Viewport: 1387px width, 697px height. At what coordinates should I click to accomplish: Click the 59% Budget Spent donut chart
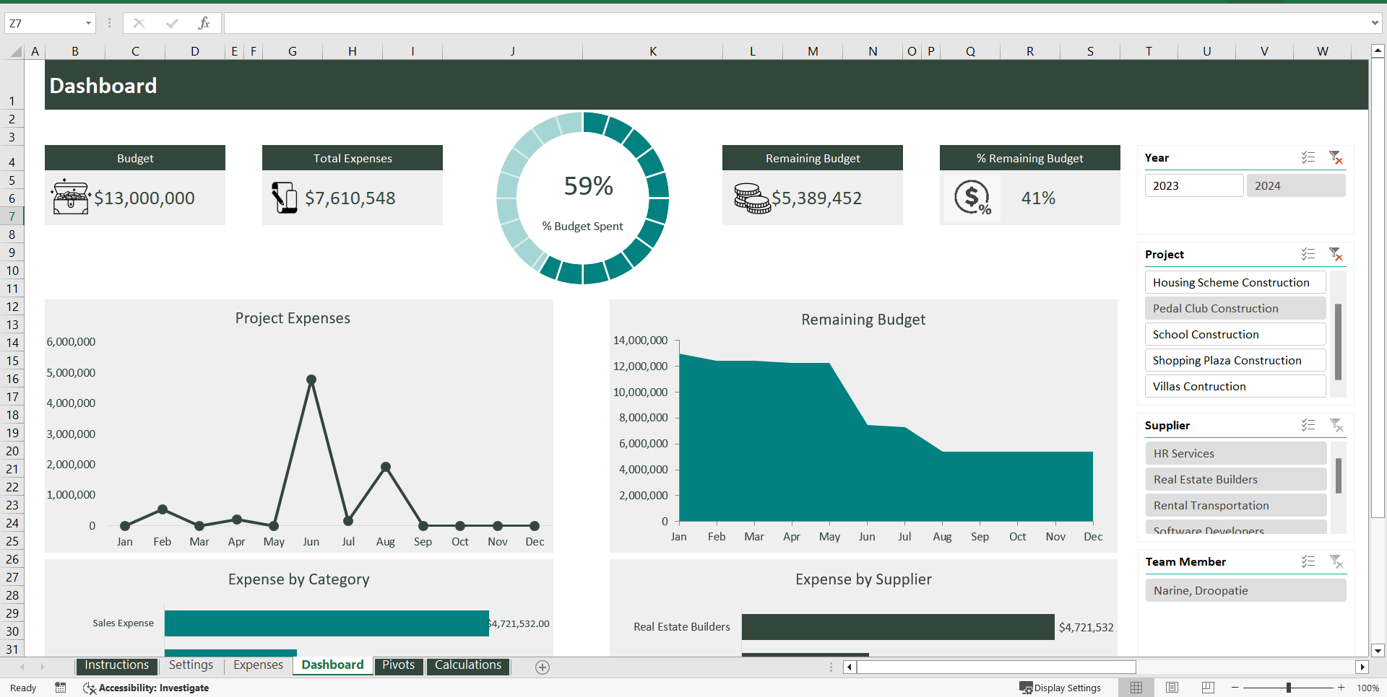pyautogui.click(x=582, y=198)
